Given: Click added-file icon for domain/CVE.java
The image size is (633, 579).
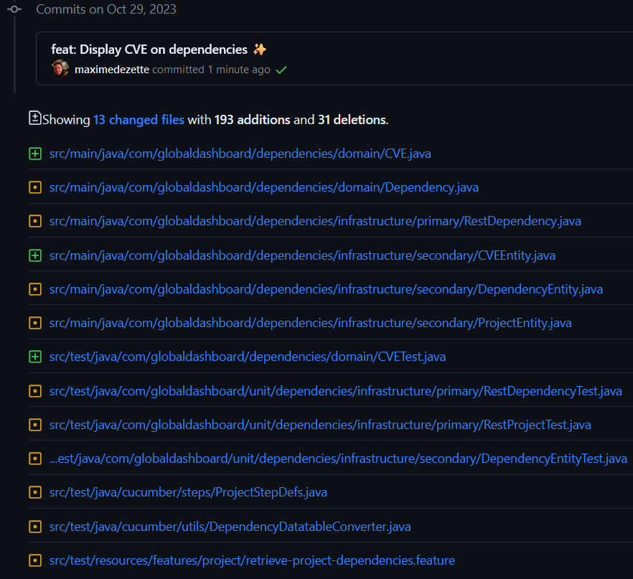Looking at the screenshot, I should [35, 154].
